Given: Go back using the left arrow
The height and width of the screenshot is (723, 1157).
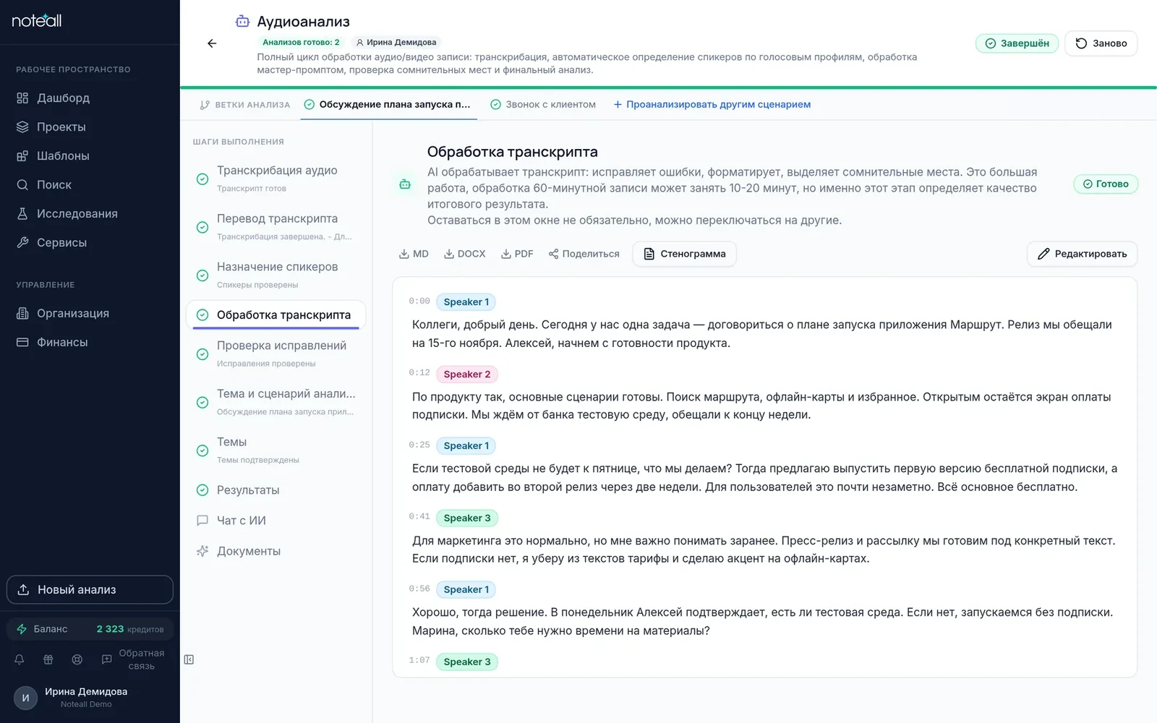Looking at the screenshot, I should (212, 43).
